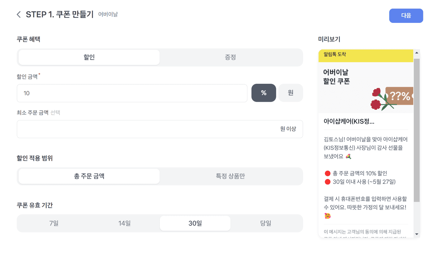
Task: Toggle discount unit to 원 (won)
Action: pyautogui.click(x=290, y=92)
